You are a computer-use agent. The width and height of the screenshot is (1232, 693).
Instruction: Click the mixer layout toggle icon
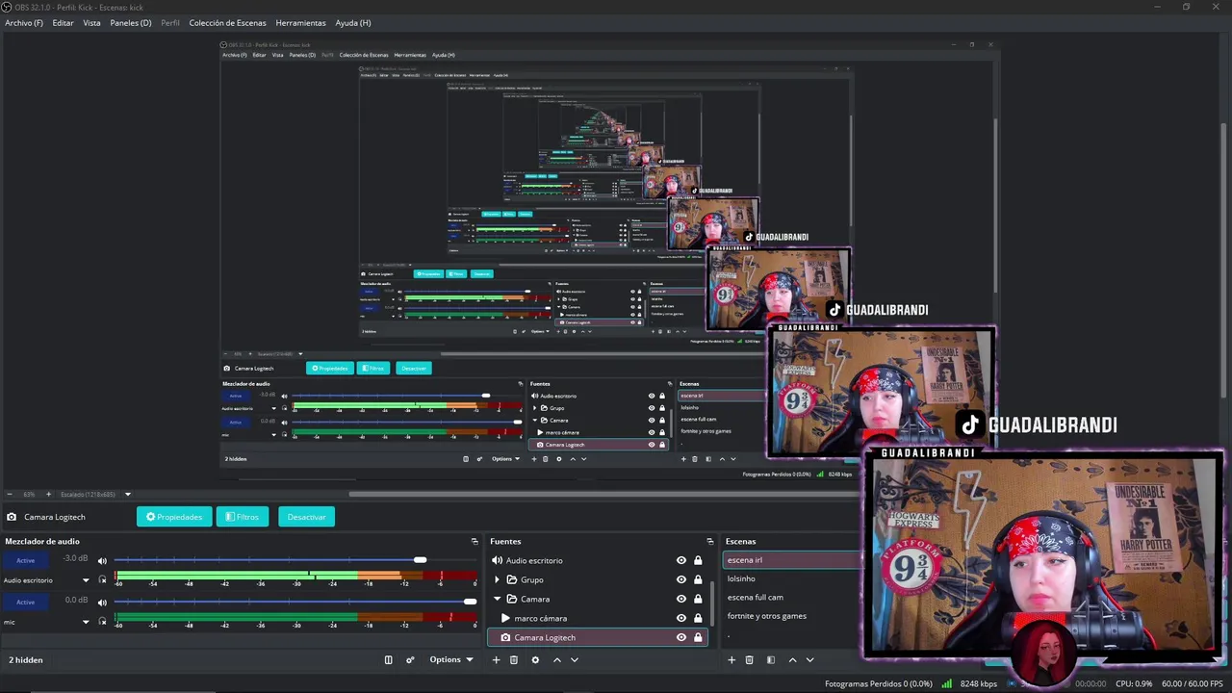pyautogui.click(x=389, y=660)
